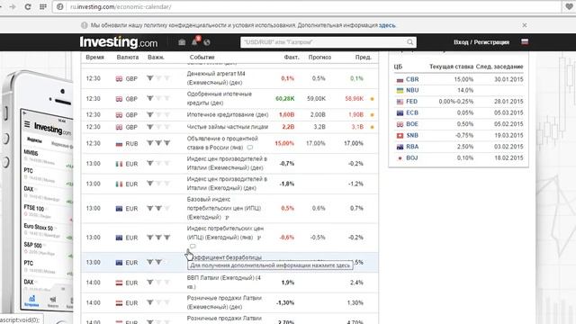Click the 'Событие' column header
The height and width of the screenshot is (324, 576).
click(x=202, y=58)
